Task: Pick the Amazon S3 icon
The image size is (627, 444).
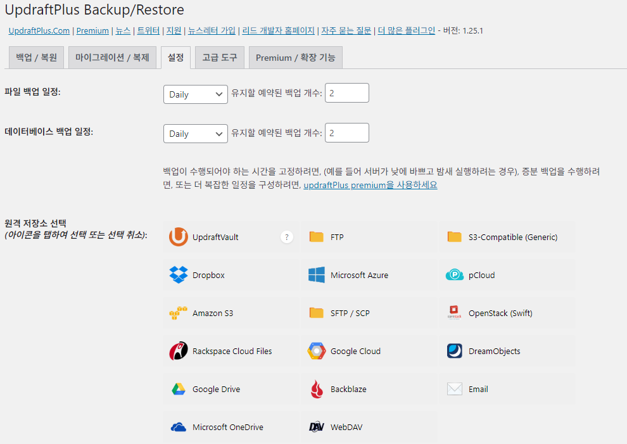Action: coord(179,313)
